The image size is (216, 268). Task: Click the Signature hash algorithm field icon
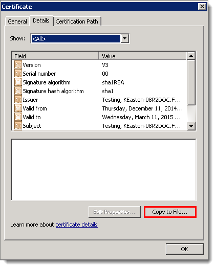[x=18, y=91]
